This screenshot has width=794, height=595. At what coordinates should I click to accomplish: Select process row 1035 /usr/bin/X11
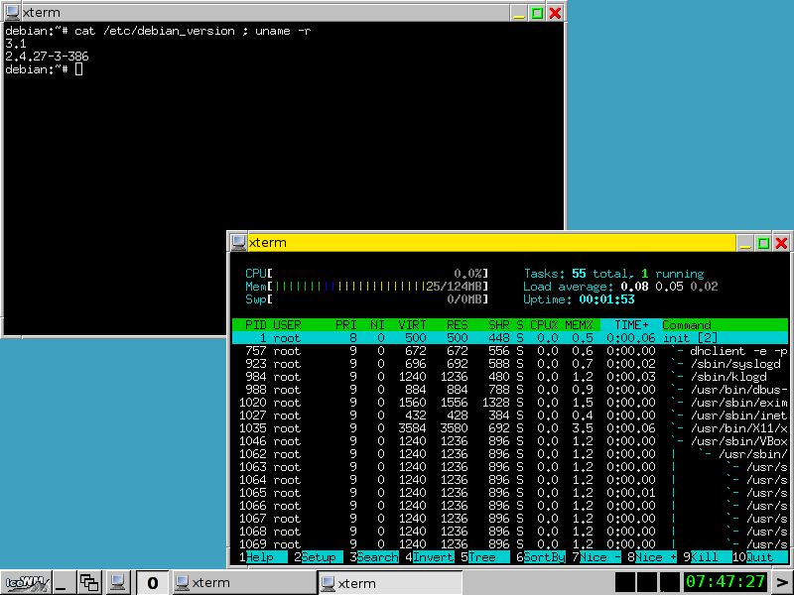point(510,428)
